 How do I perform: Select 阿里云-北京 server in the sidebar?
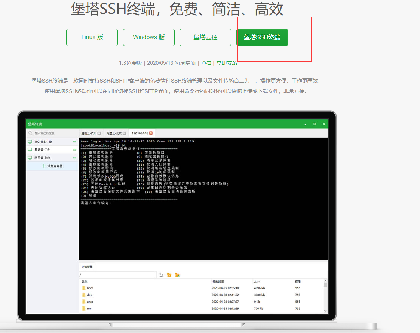pyautogui.click(x=52, y=158)
